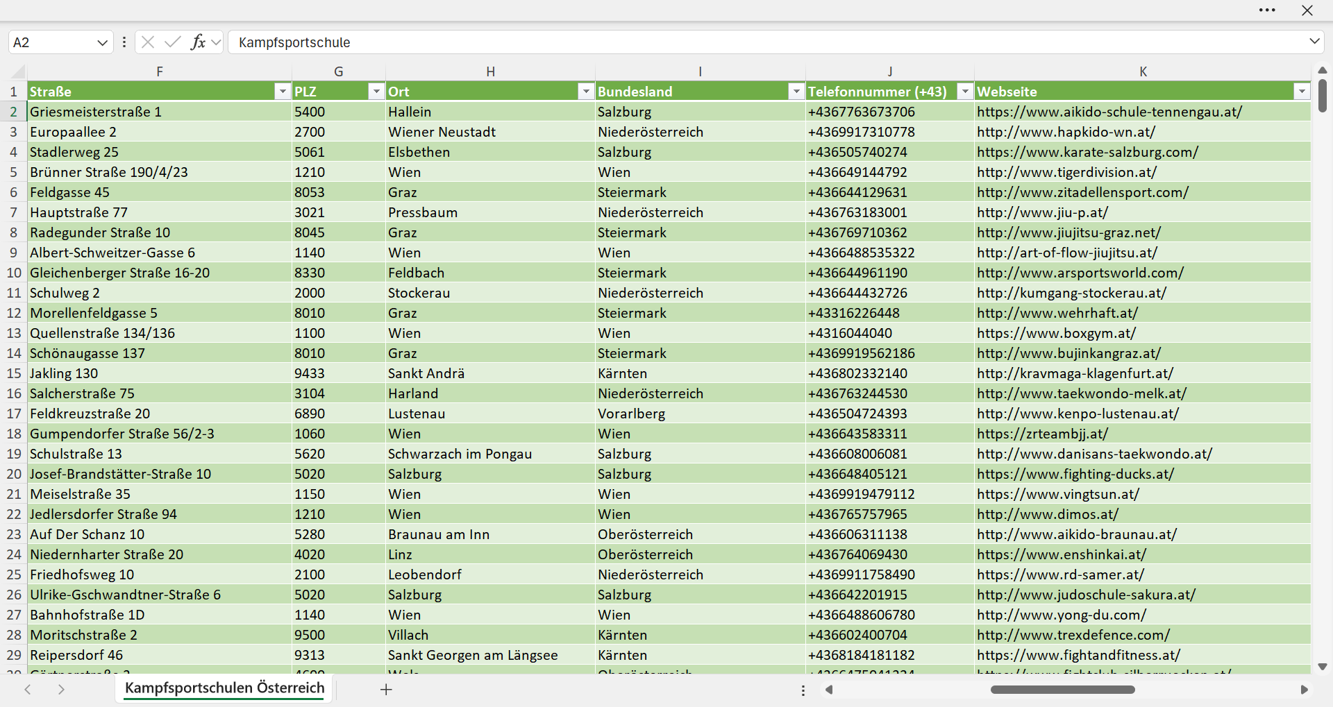1333x707 pixels.
Task: Select cell Jakling 130
Action: (x=160, y=373)
